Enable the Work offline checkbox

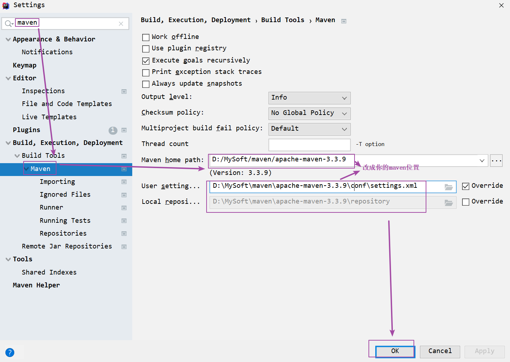pyautogui.click(x=146, y=37)
